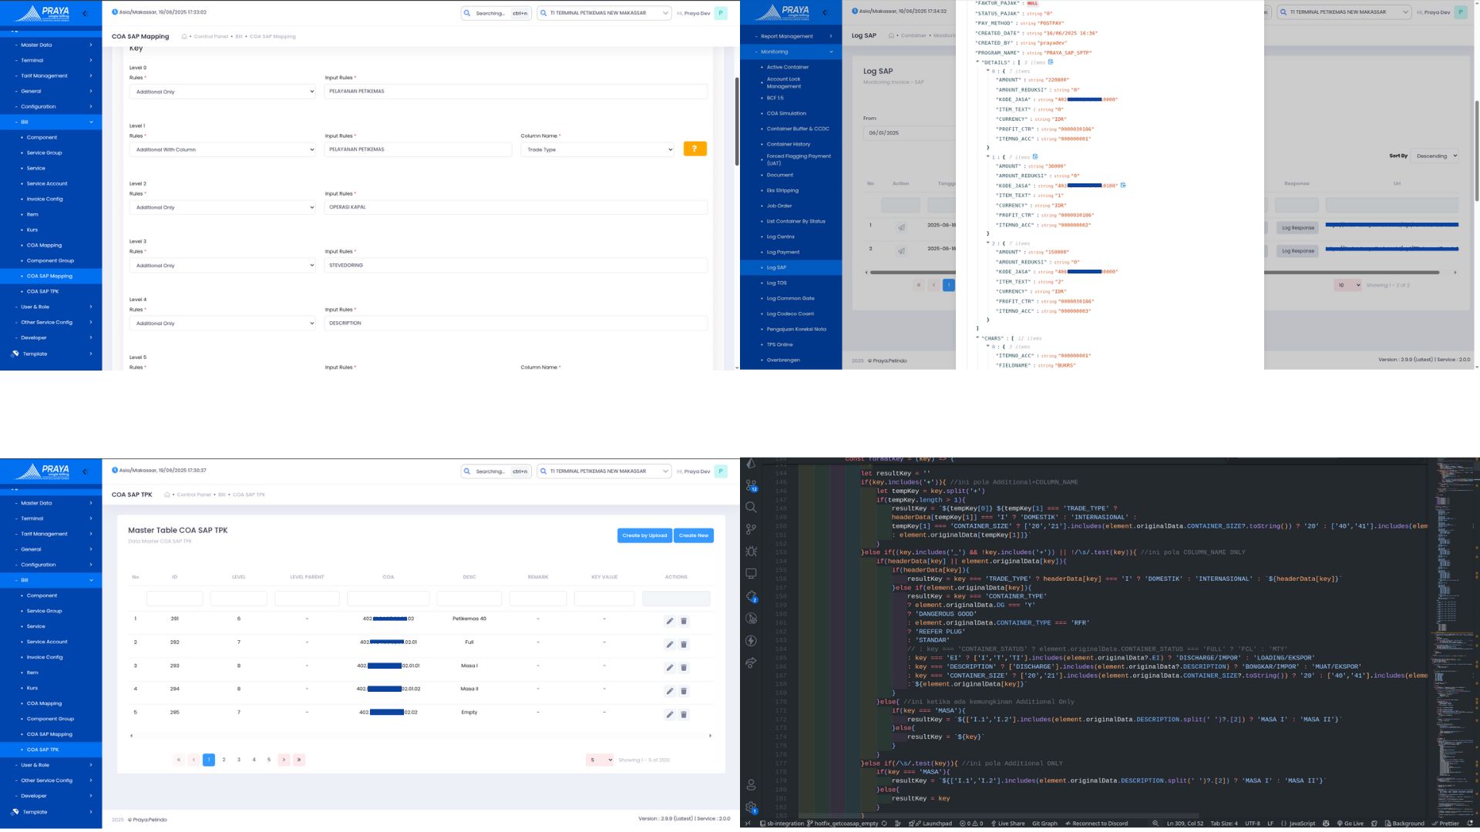This screenshot has width=1480, height=832.
Task: Open the Trade Type column name dropdown
Action: coord(597,149)
